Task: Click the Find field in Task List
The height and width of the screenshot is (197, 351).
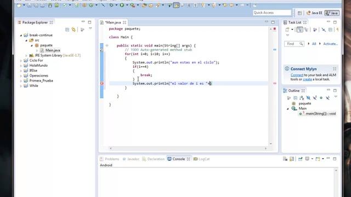Action: click(294, 44)
